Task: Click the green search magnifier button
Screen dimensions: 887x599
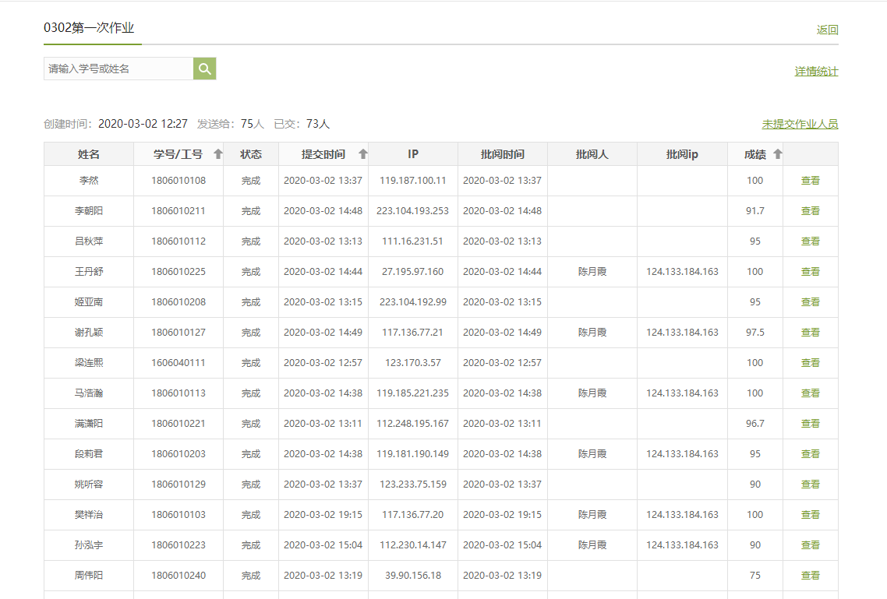Action: (204, 69)
